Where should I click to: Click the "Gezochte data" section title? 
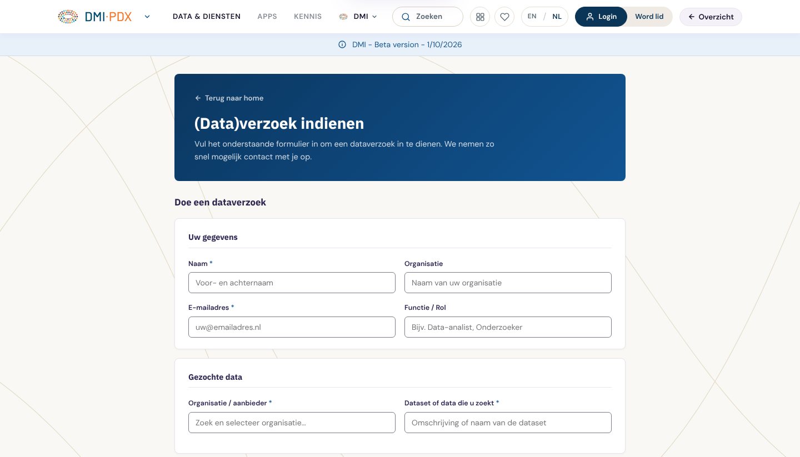point(215,377)
